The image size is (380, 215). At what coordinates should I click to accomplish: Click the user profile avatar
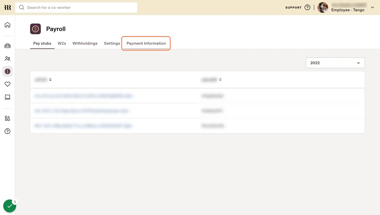point(323,7)
